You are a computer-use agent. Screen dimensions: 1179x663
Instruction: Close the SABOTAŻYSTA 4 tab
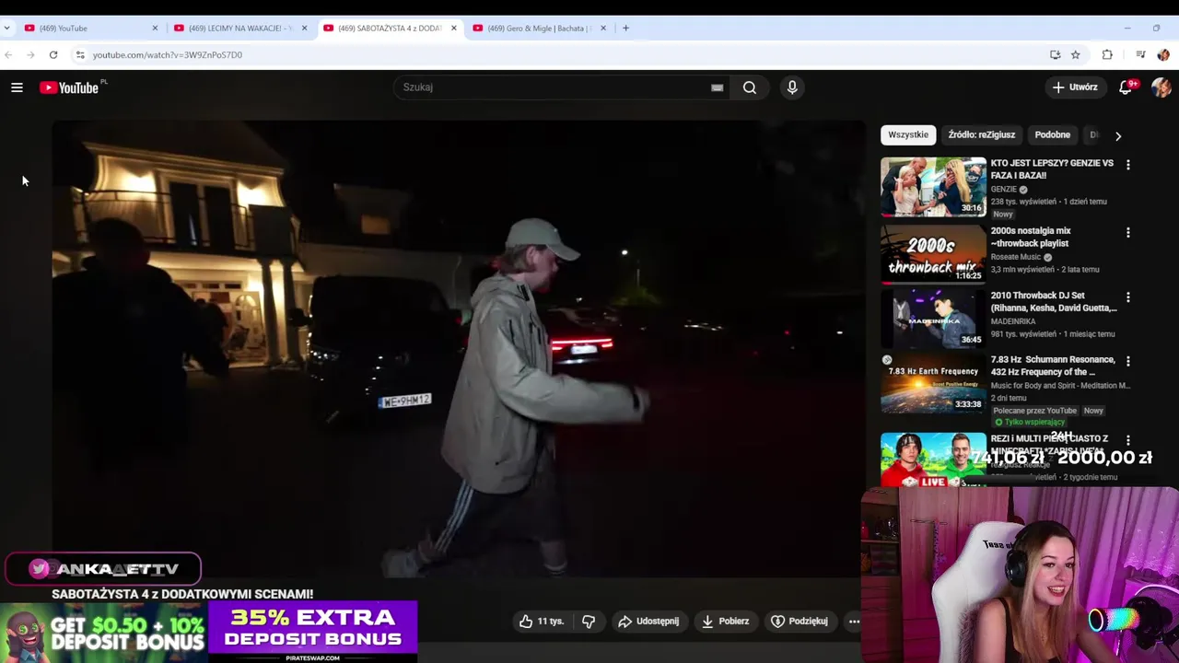pos(453,29)
